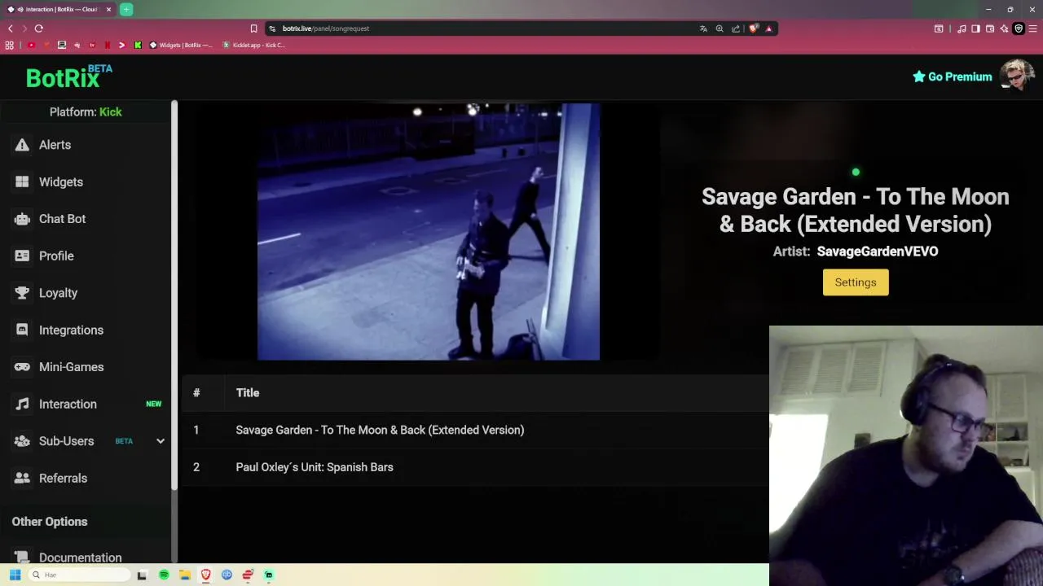1043x586 pixels.
Task: Open the bookmarks bar apps grid icon
Action: tap(10, 46)
